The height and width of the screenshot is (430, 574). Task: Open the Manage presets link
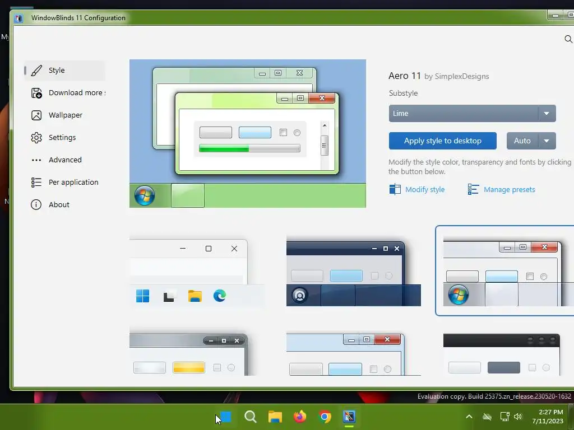[509, 189]
